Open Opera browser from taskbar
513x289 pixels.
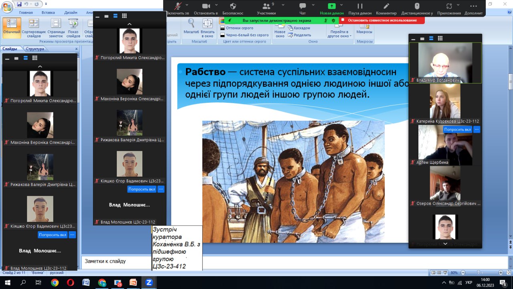(x=70, y=283)
